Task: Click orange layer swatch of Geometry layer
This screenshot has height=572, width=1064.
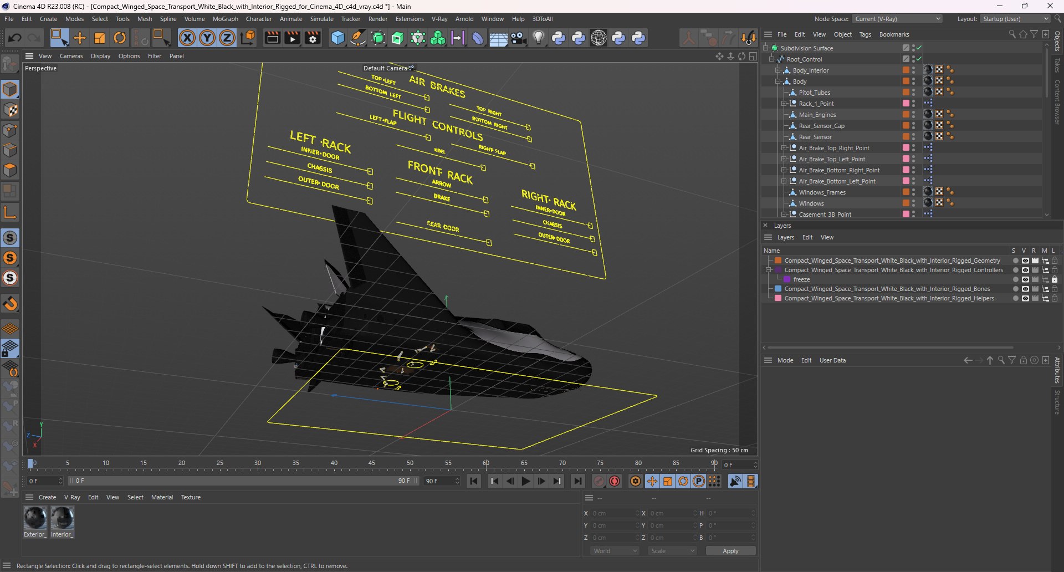Action: coord(778,261)
